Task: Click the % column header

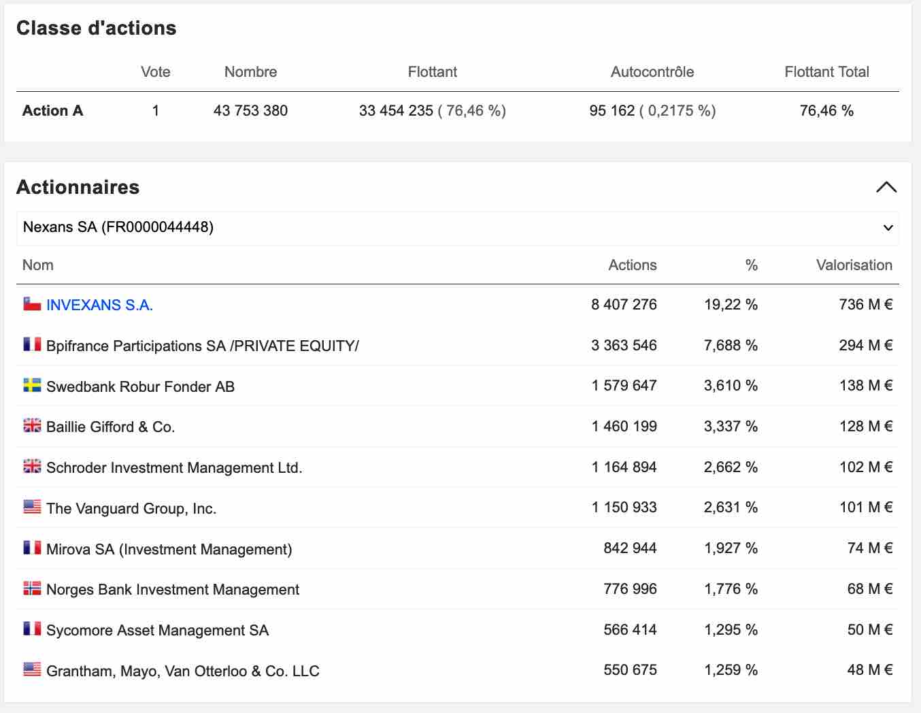Action: (x=752, y=265)
